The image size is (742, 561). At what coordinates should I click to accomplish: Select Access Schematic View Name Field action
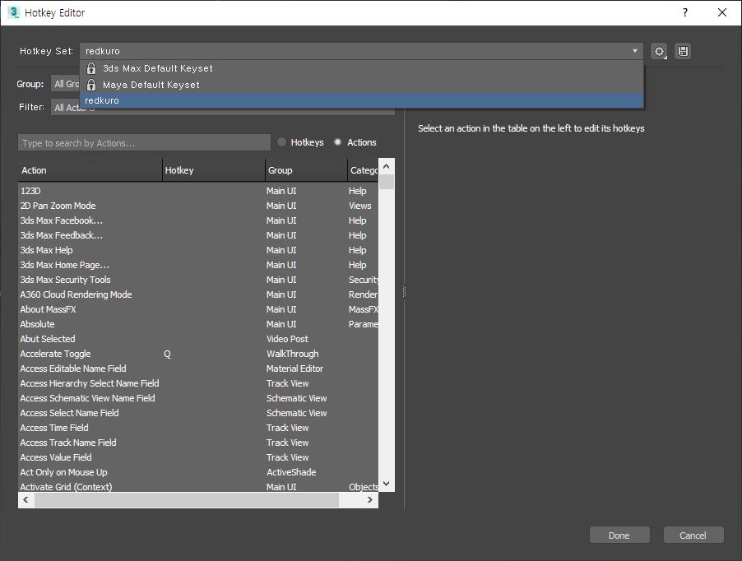click(198, 398)
